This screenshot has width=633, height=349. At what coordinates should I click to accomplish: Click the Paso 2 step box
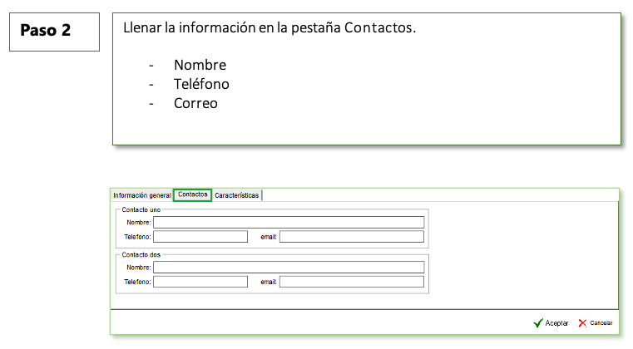(x=54, y=32)
